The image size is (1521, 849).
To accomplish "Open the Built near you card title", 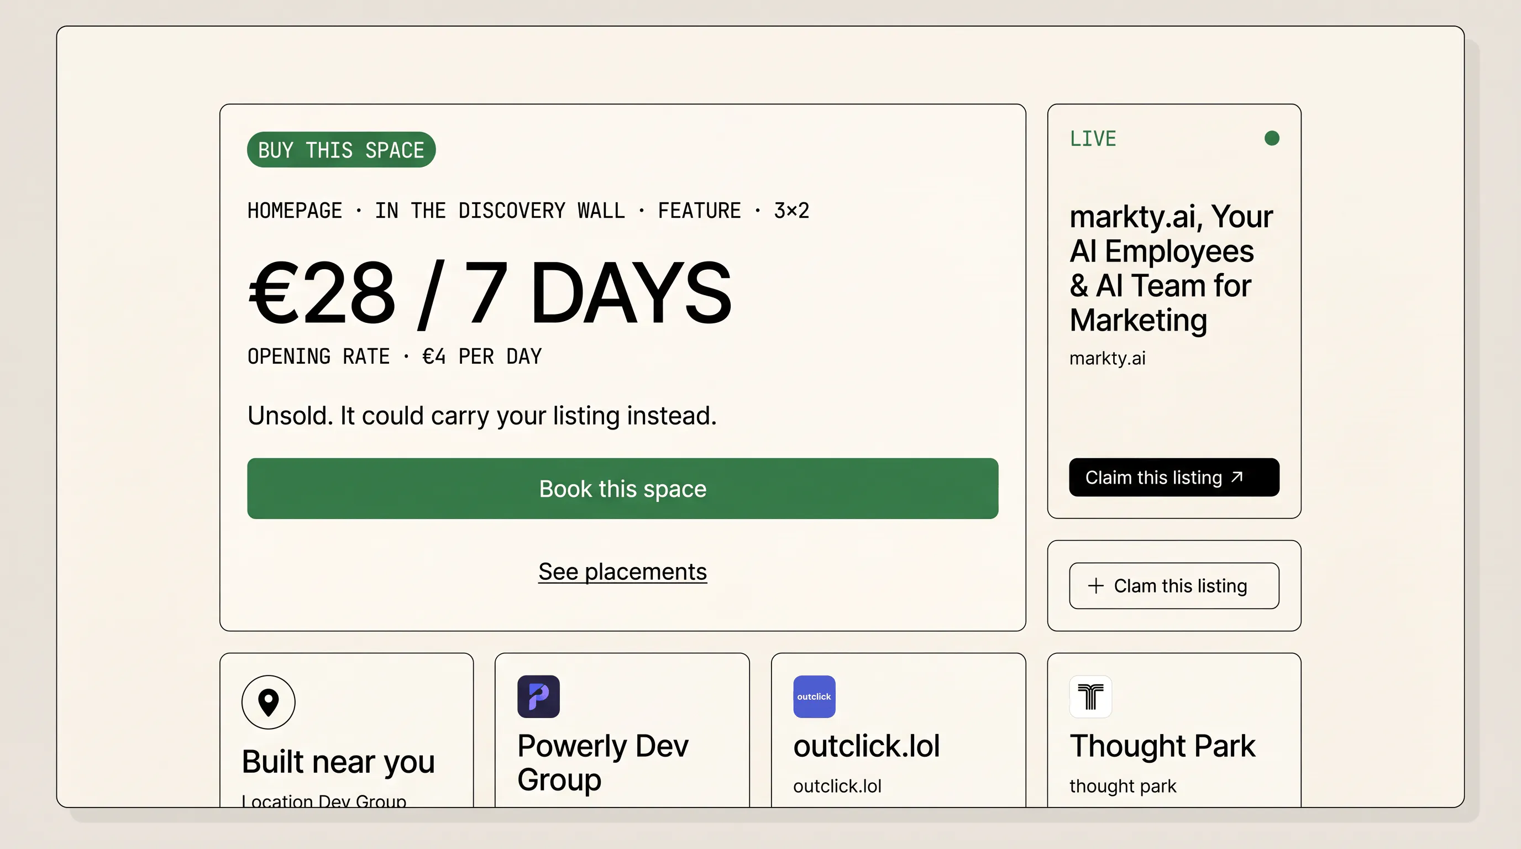I will [x=338, y=762].
